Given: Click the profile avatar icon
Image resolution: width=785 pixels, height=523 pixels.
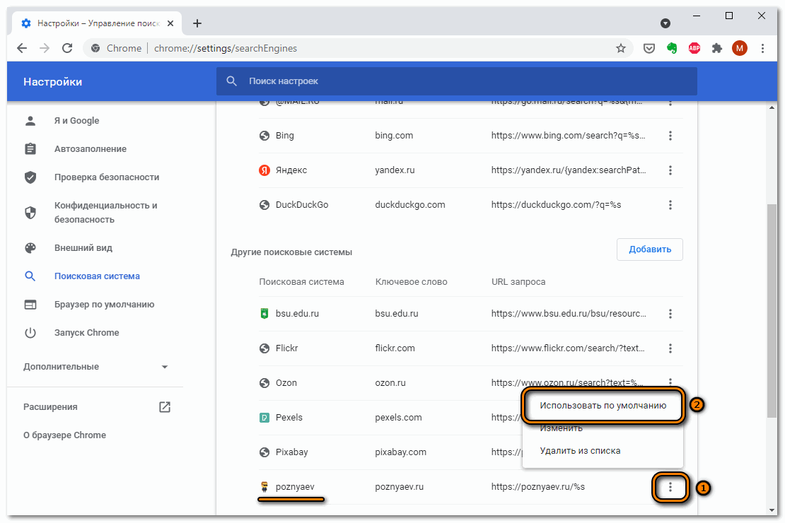Looking at the screenshot, I should pos(740,48).
